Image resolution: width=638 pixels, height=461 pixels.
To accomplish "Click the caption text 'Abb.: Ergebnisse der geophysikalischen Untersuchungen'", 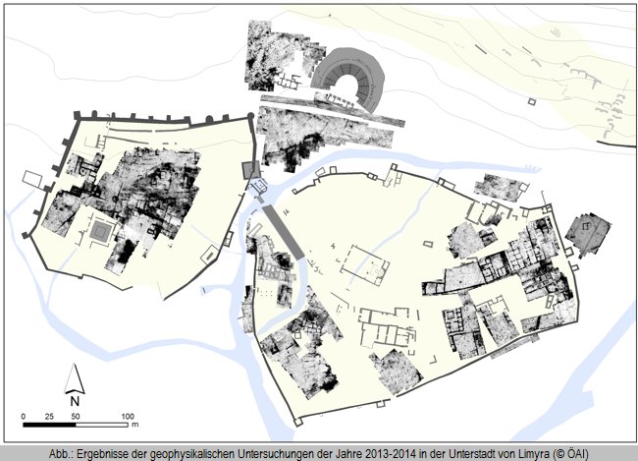I will point(181,454).
